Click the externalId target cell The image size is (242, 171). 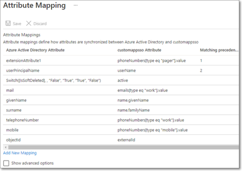[126, 140]
